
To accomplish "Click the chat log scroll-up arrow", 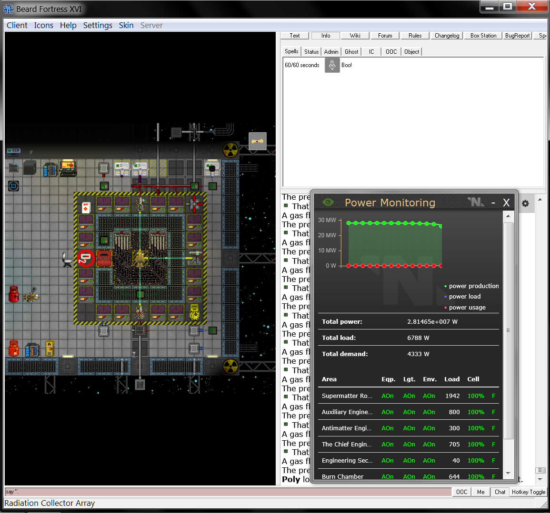I will point(540,200).
